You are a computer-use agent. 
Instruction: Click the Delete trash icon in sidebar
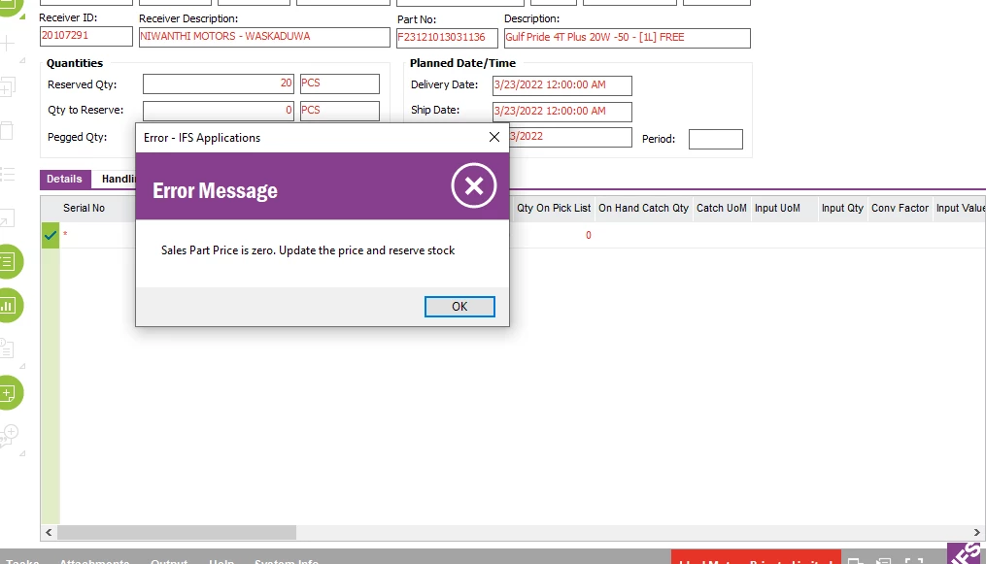7,131
